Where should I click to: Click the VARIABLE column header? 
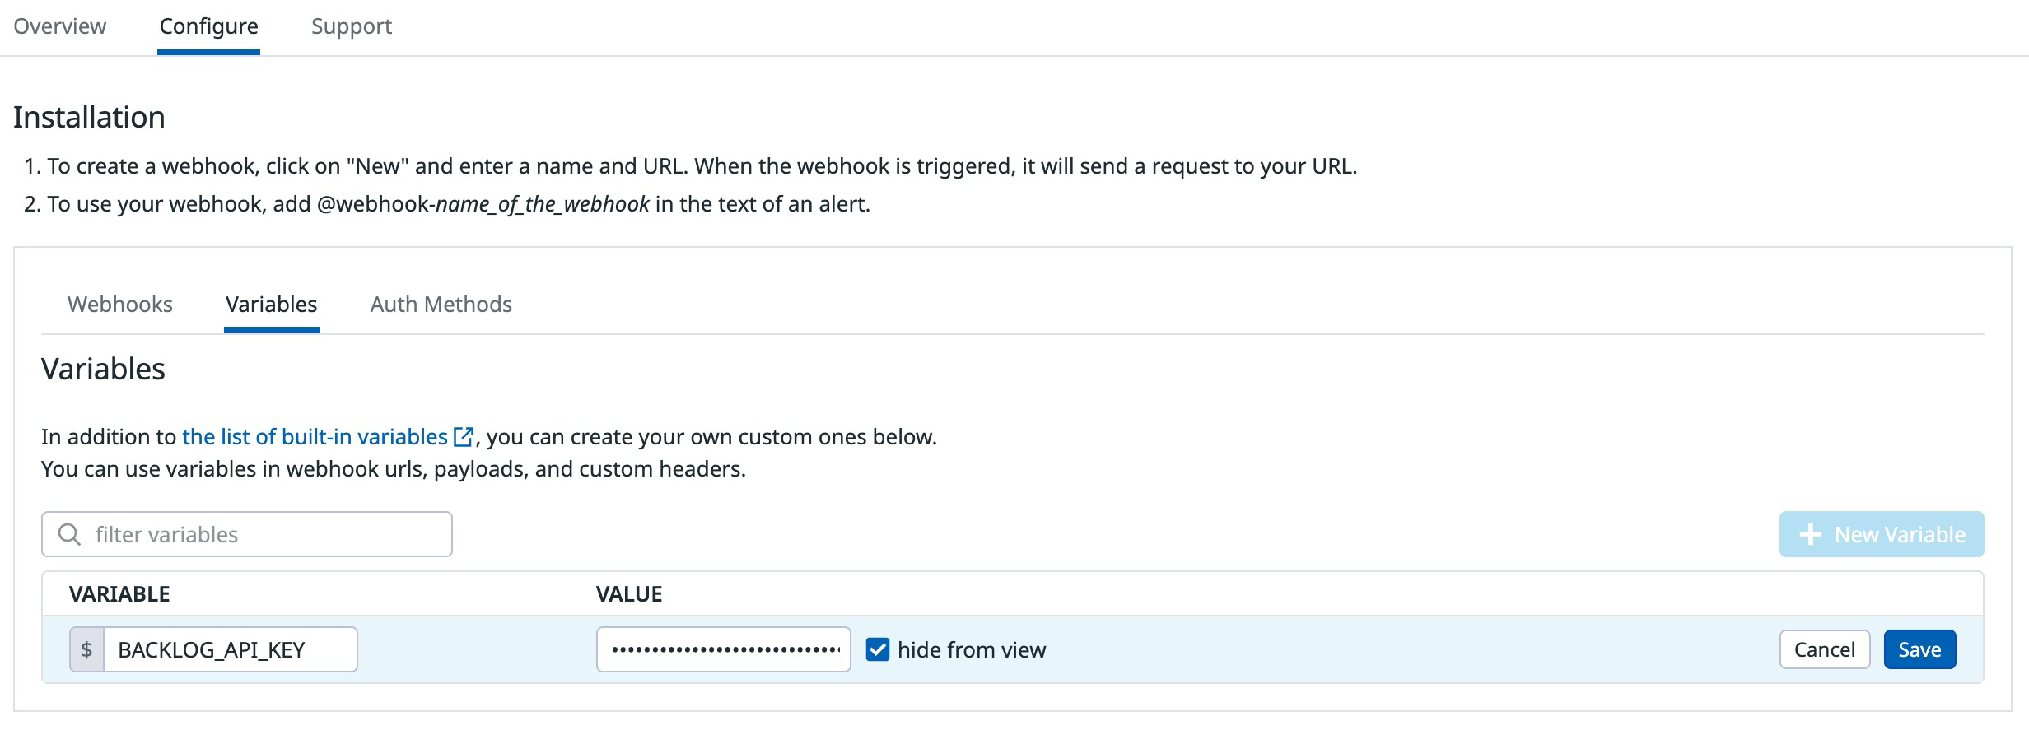(119, 593)
